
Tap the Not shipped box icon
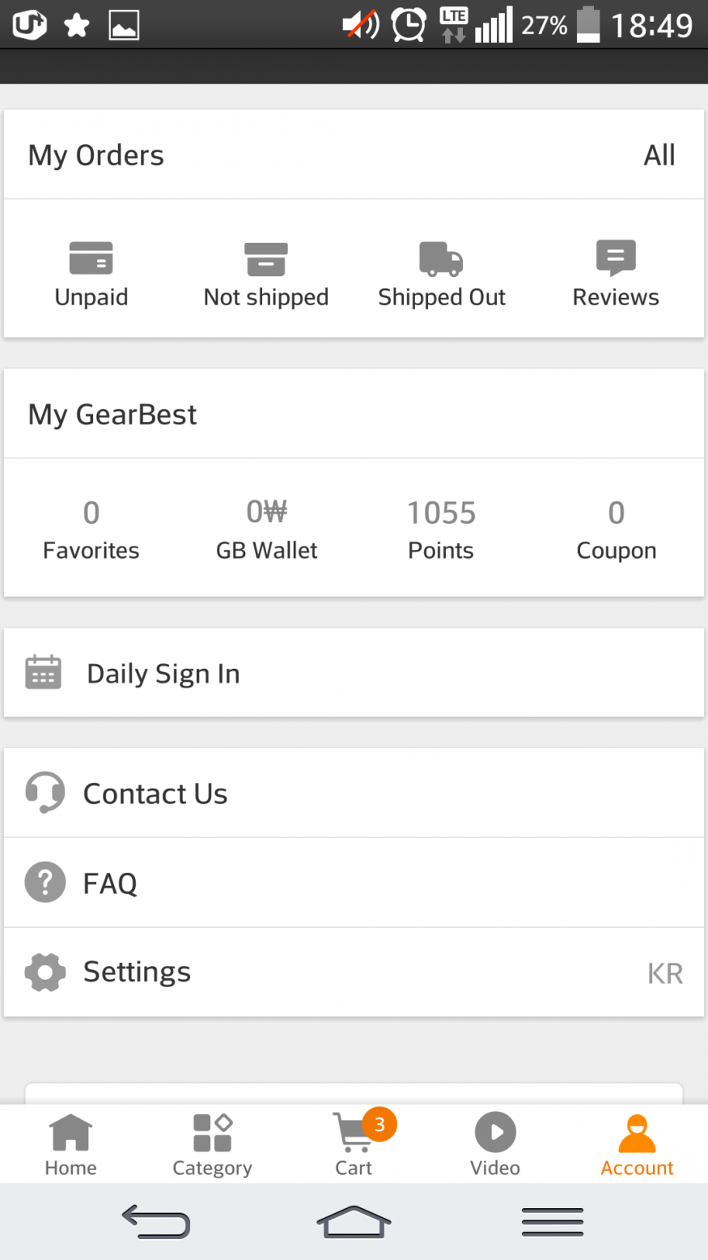tap(266, 259)
